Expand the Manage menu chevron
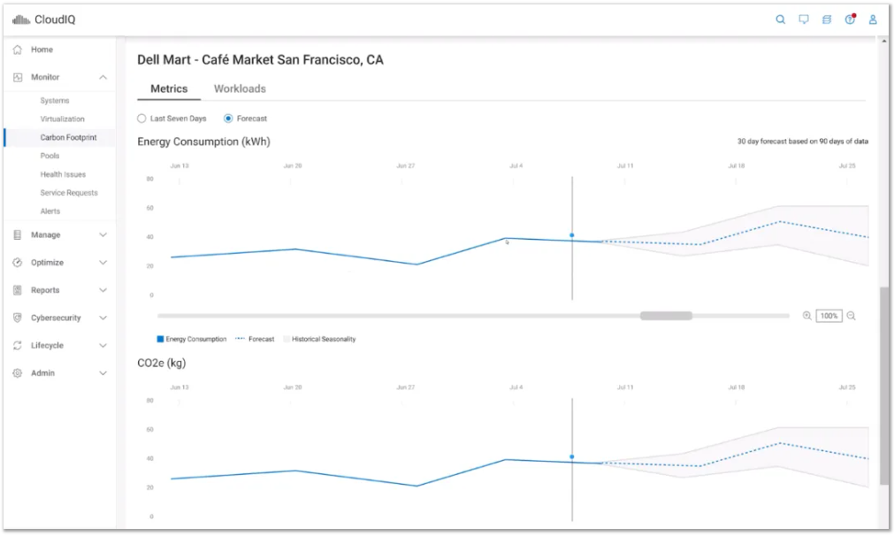The width and height of the screenshot is (894, 536). pos(103,235)
